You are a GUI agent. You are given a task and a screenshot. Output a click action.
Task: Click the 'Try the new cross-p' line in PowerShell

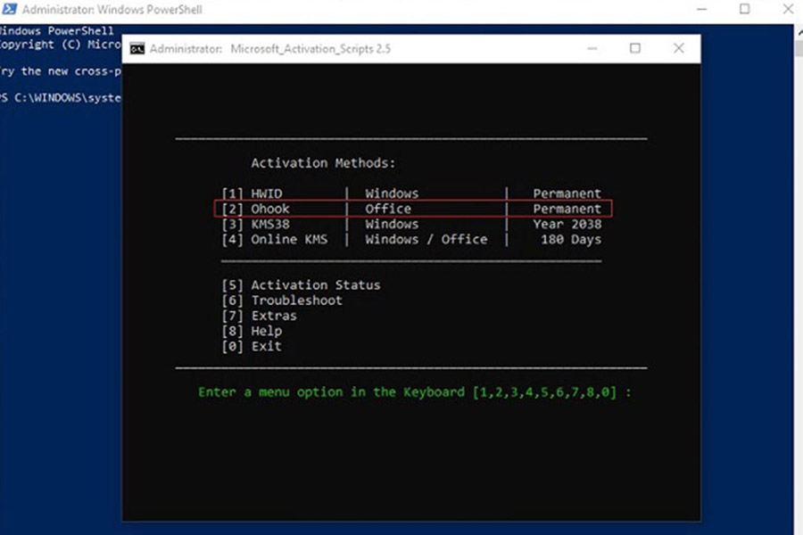coord(61,71)
